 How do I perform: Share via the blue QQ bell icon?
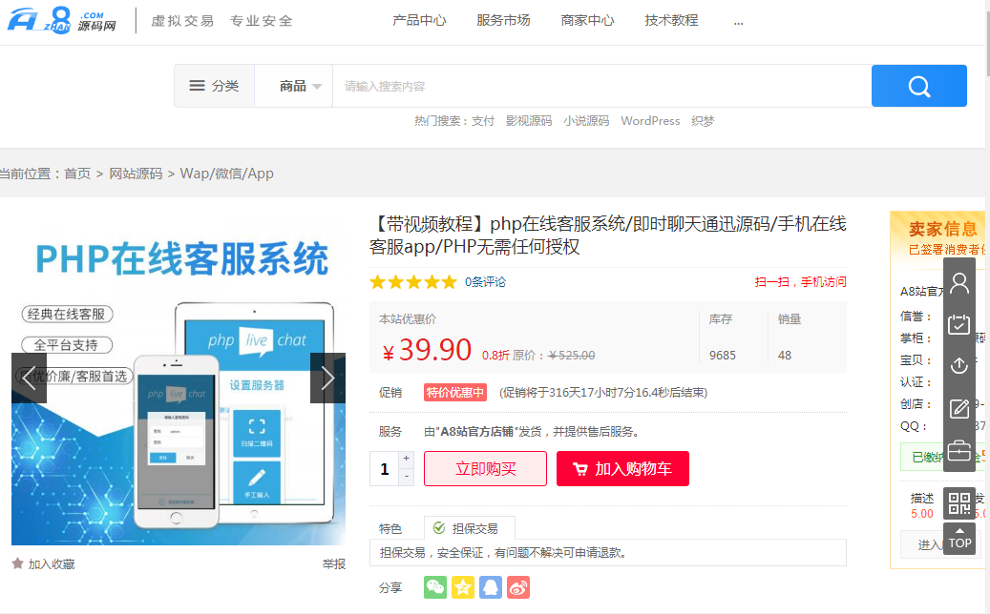491,587
